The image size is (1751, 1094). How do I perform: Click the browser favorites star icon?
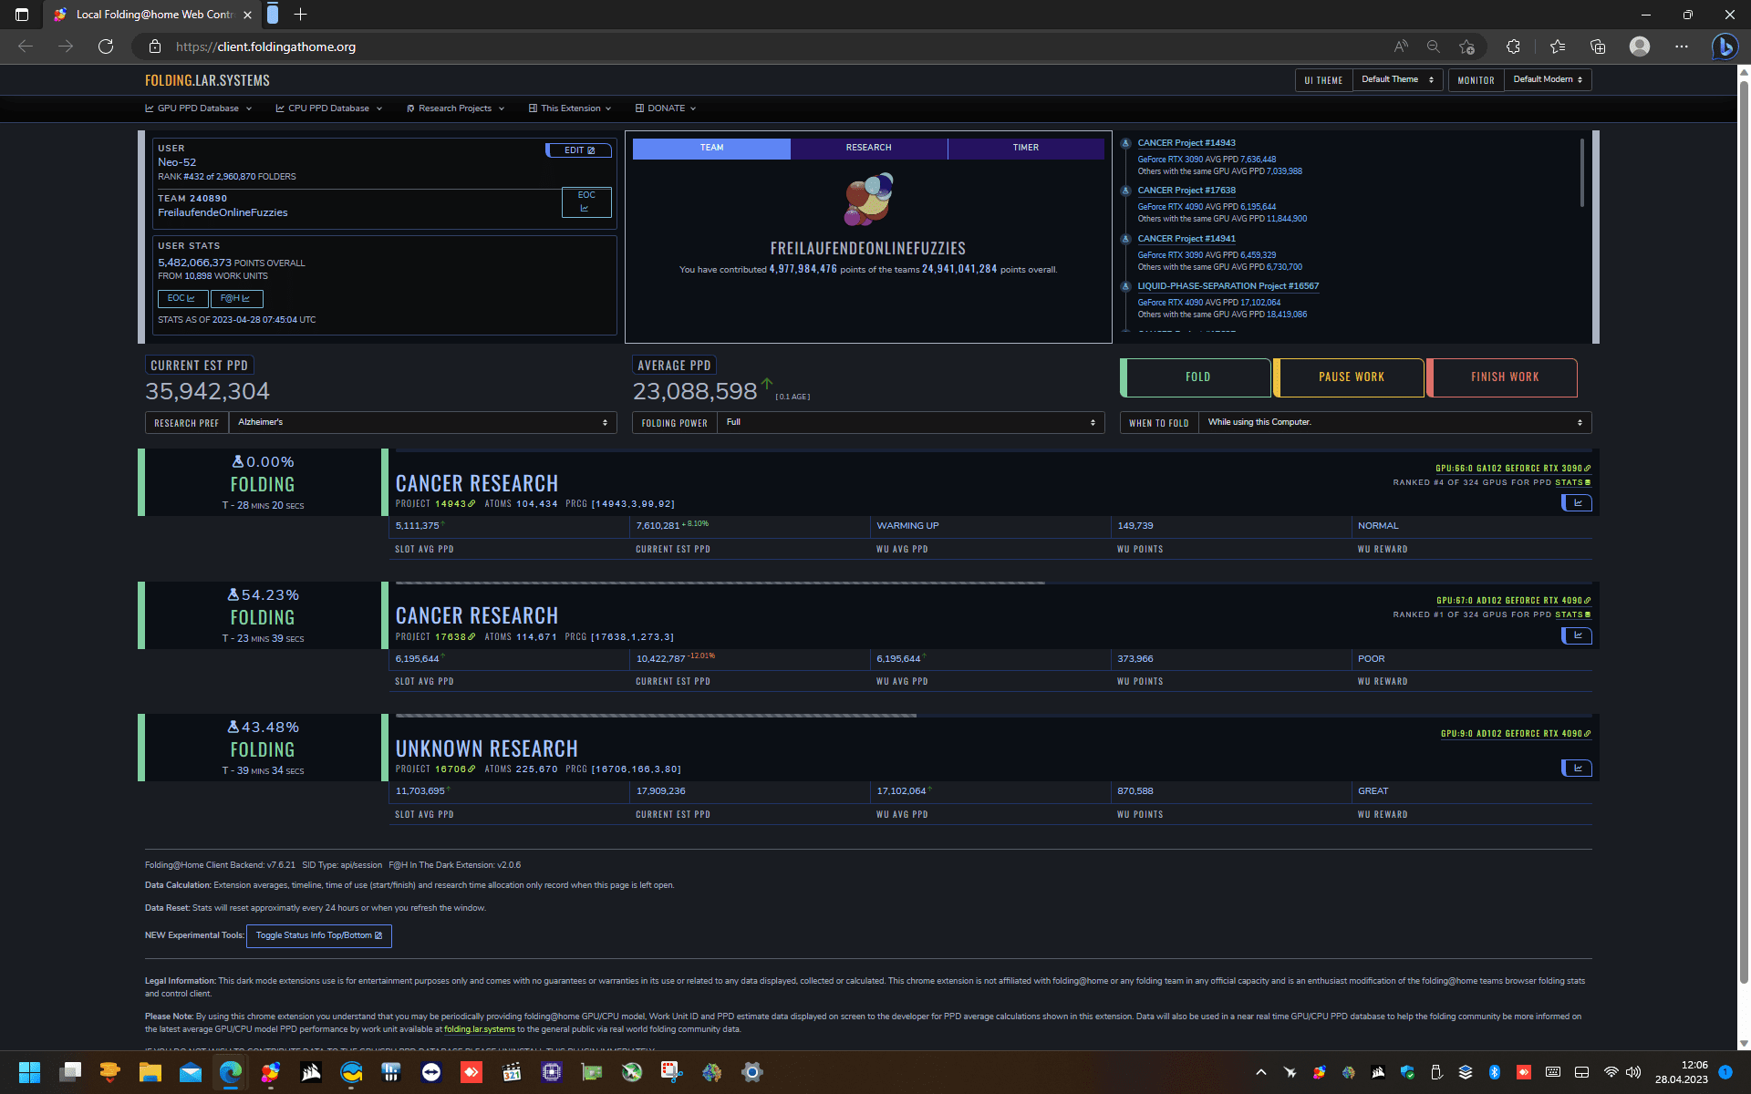[1557, 46]
